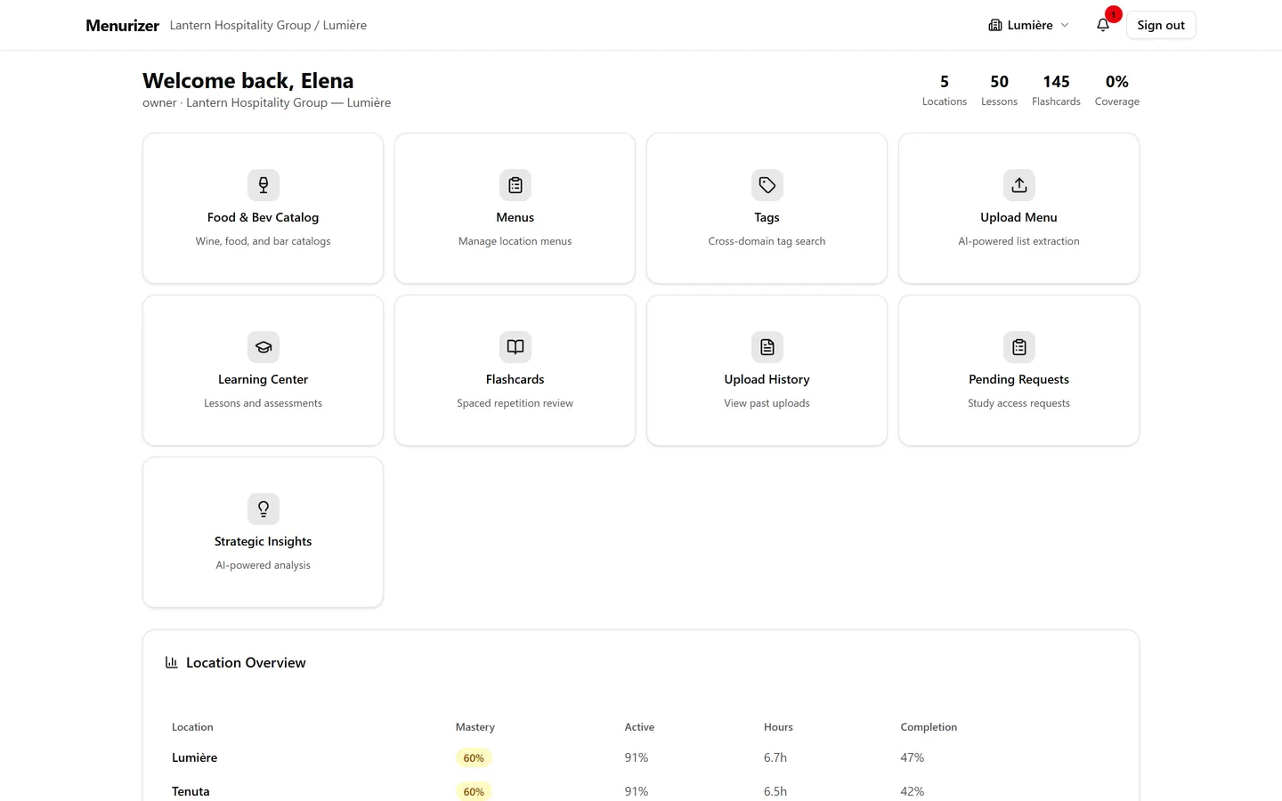Click the Learning Center graduation cap icon
Image resolution: width=1282 pixels, height=801 pixels.
tap(264, 347)
